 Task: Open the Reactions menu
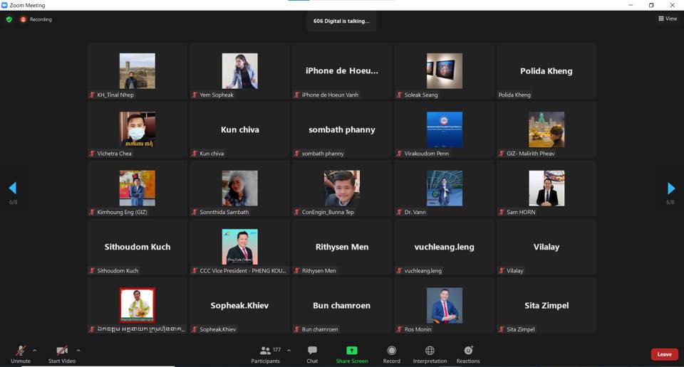point(468,353)
